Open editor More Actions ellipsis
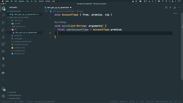 tap(179, 7)
